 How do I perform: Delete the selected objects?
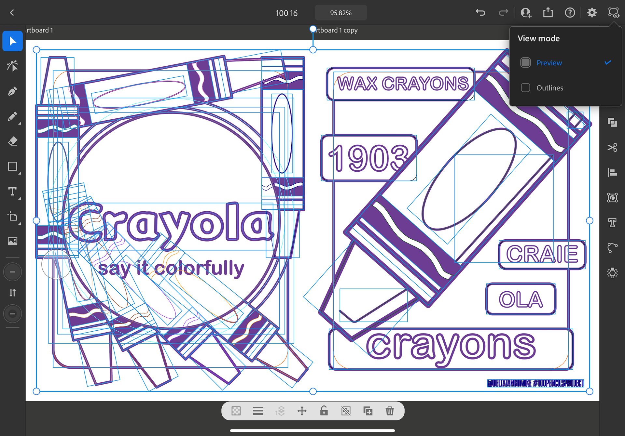[390, 411]
